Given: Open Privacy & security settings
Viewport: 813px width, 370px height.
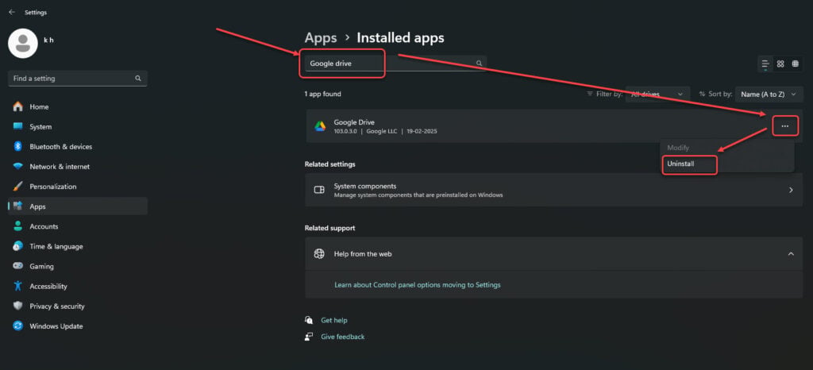Looking at the screenshot, I should [x=78, y=306].
